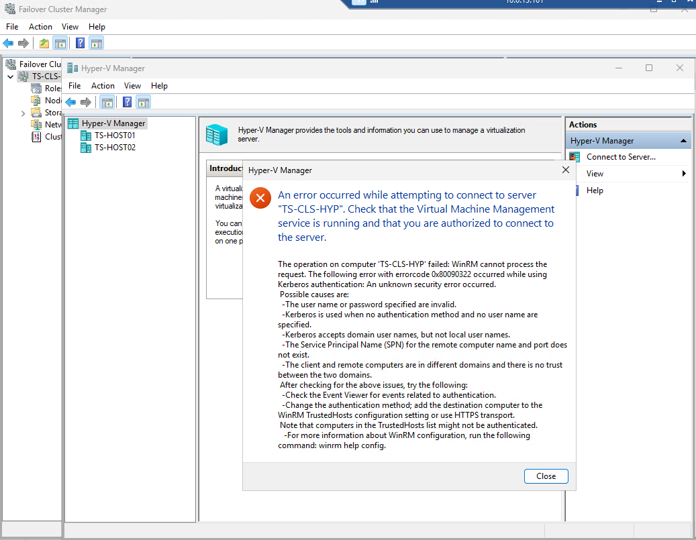The image size is (696, 540).
Task: Click the red error icon in dialog
Action: click(260, 198)
